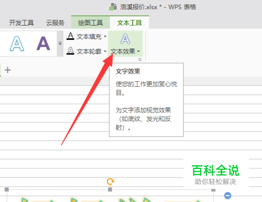Click the 文本填充 label
The image size is (262, 202).
89,37
